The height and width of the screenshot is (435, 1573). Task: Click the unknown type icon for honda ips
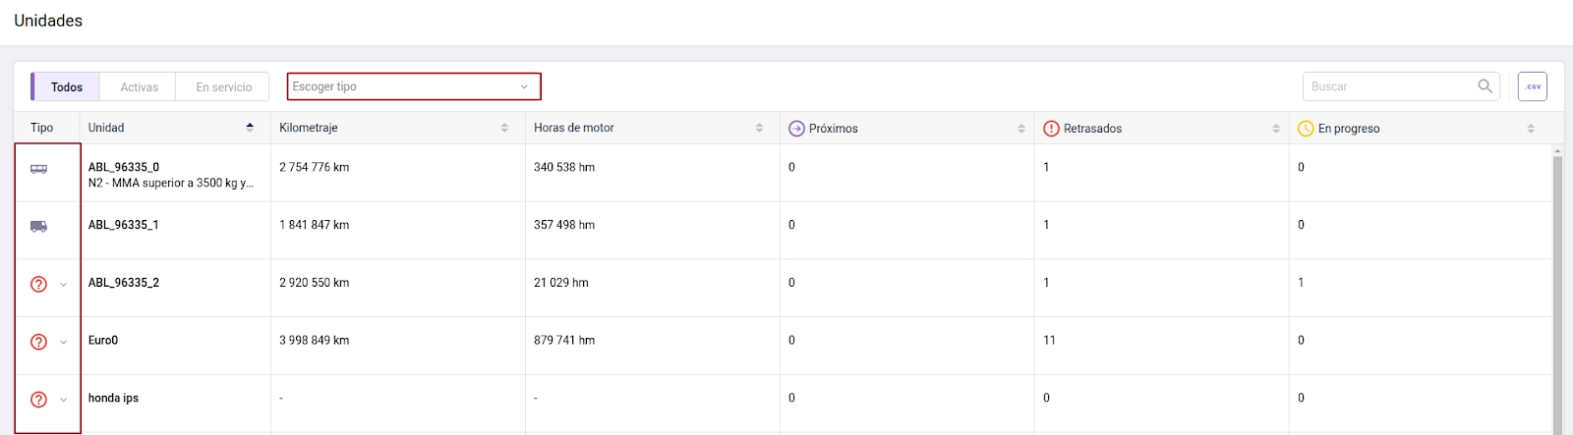coord(38,400)
